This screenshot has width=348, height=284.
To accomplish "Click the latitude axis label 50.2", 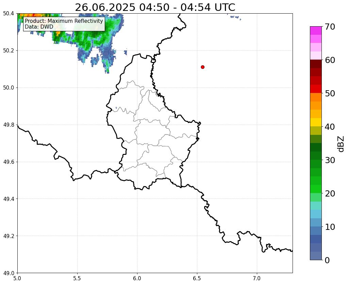I will [x=9, y=51].
